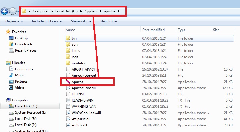Image resolution: width=240 pixels, height=132 pixels.
Task: Click the icons folder icon
Action: pos(68,50)
